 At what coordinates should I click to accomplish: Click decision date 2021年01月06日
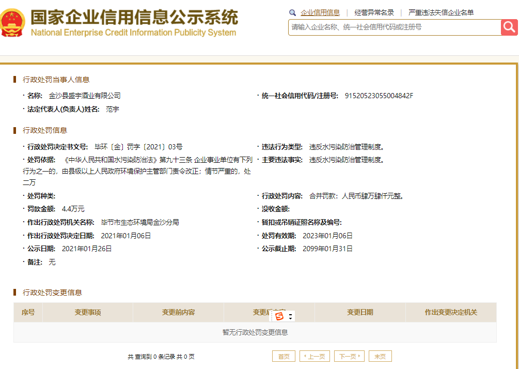(x=126, y=236)
